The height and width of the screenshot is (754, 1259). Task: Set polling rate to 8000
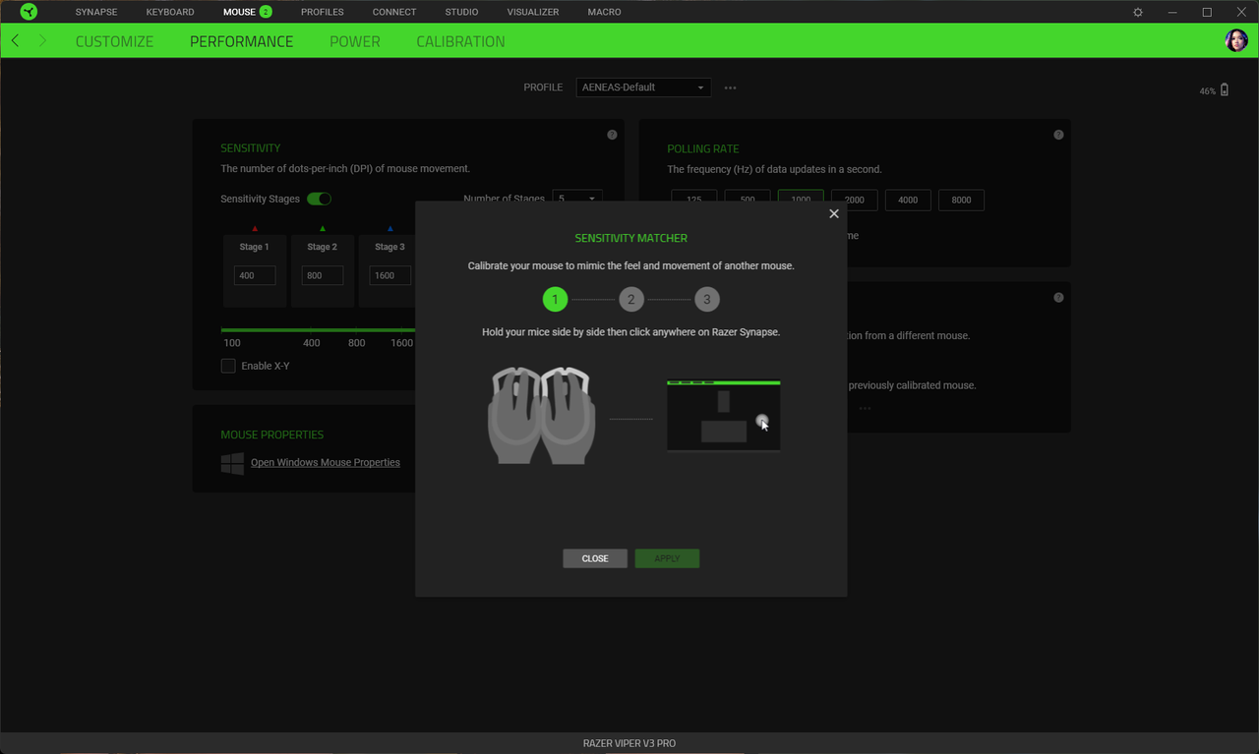[961, 200]
